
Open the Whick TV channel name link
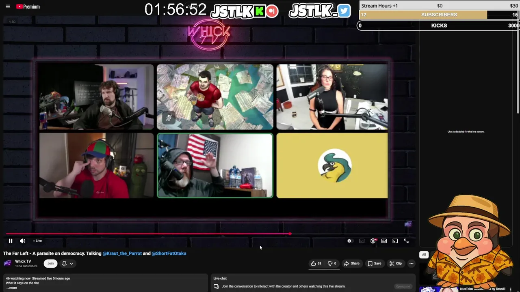[23, 262]
